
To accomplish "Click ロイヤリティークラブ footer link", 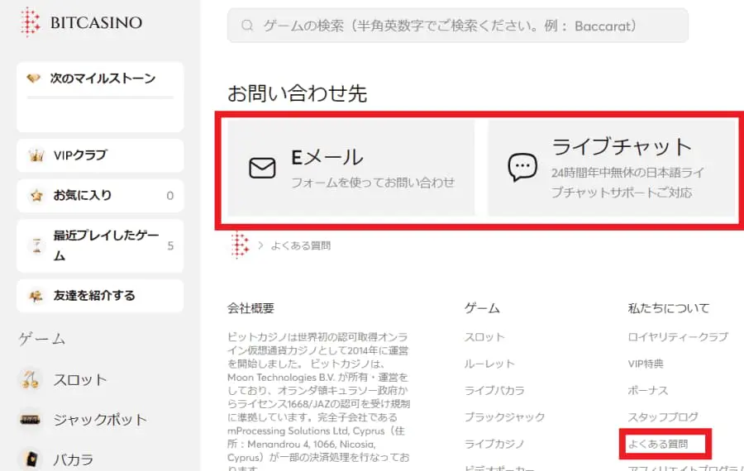I will [x=678, y=337].
